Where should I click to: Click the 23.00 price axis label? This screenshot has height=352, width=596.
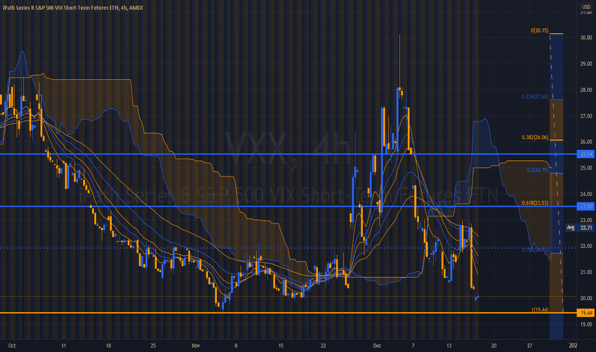click(586, 220)
